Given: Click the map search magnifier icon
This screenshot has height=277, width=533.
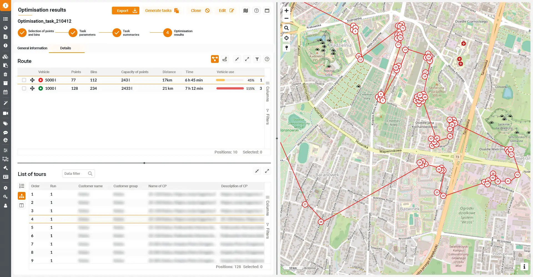Looking at the screenshot, I should 286,28.
